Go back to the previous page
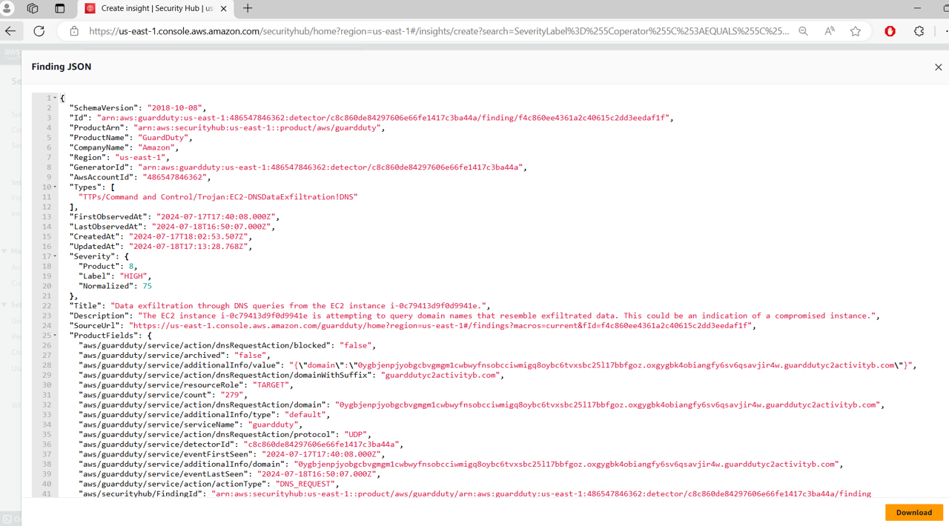 click(10, 31)
